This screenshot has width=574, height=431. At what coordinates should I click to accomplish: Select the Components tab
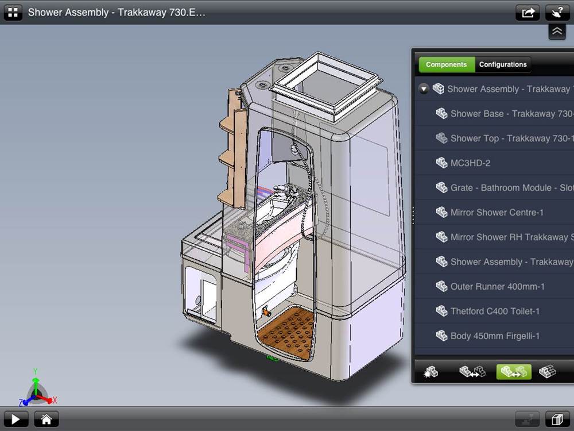tap(446, 64)
